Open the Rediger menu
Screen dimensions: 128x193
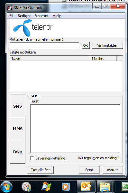coord(24,16)
